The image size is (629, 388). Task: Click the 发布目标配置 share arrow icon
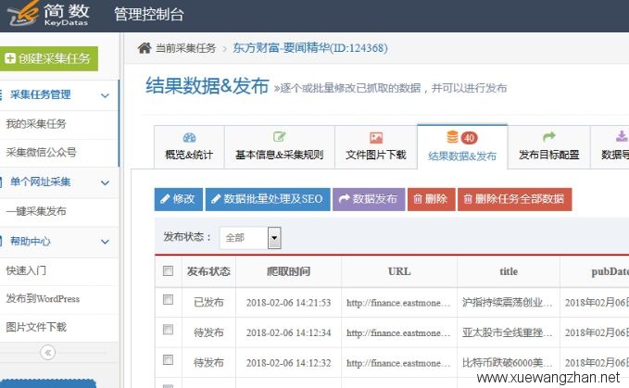tap(548, 137)
